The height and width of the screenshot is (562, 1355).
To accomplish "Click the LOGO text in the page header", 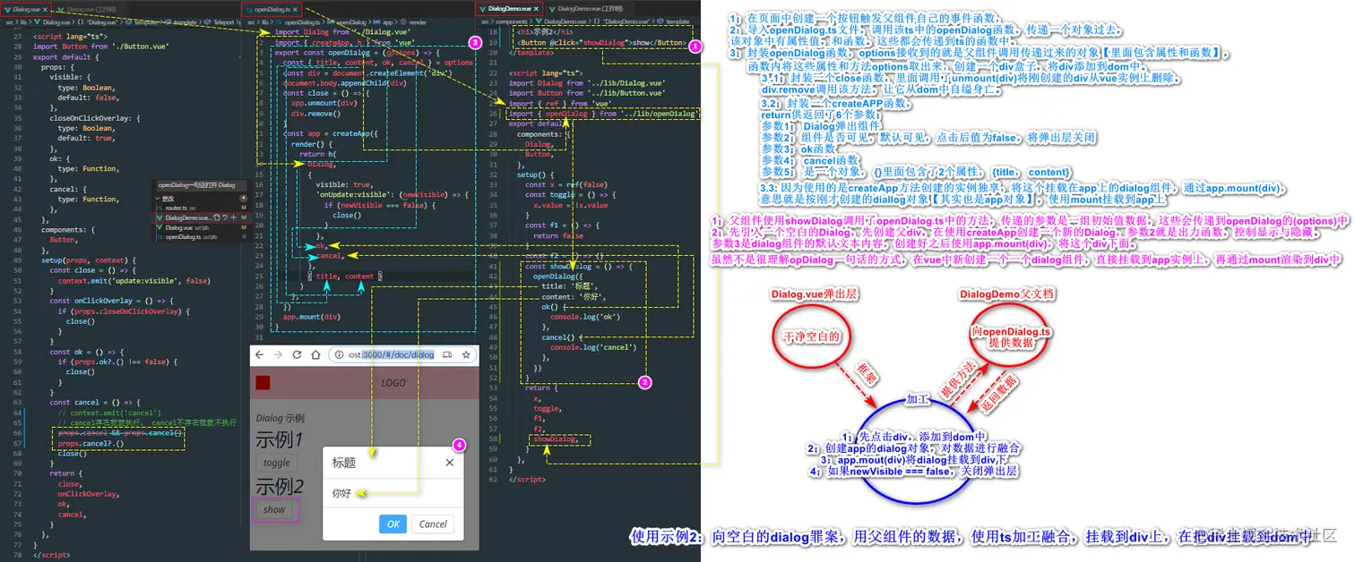I will pyautogui.click(x=393, y=383).
